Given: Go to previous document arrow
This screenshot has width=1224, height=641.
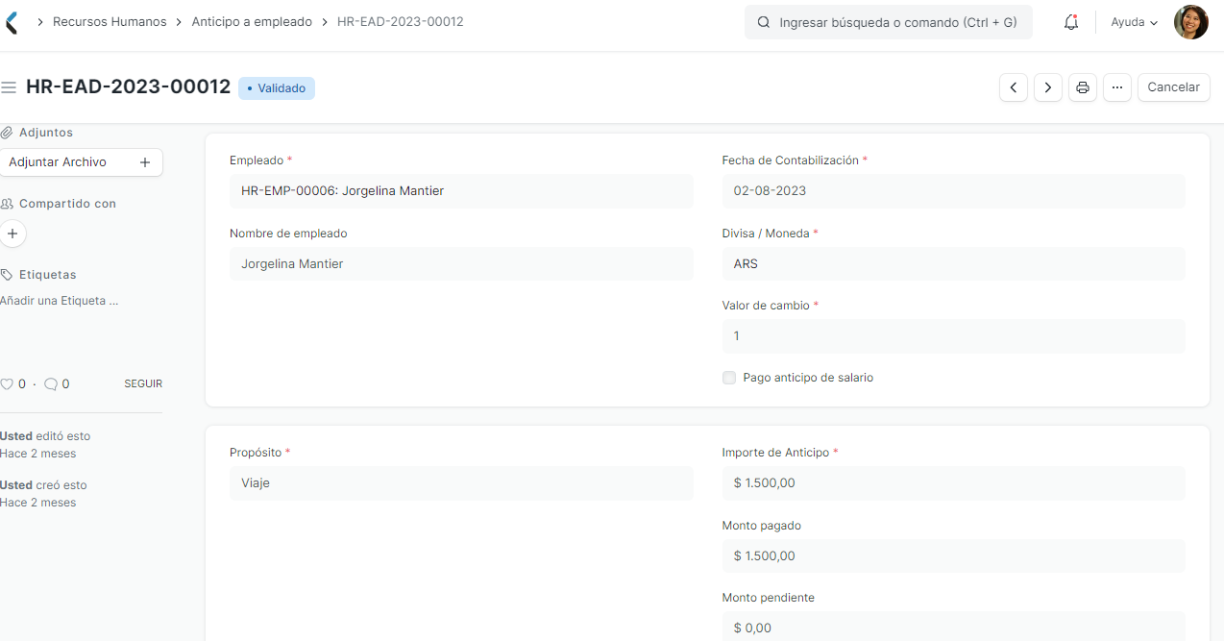Looking at the screenshot, I should tap(1013, 87).
